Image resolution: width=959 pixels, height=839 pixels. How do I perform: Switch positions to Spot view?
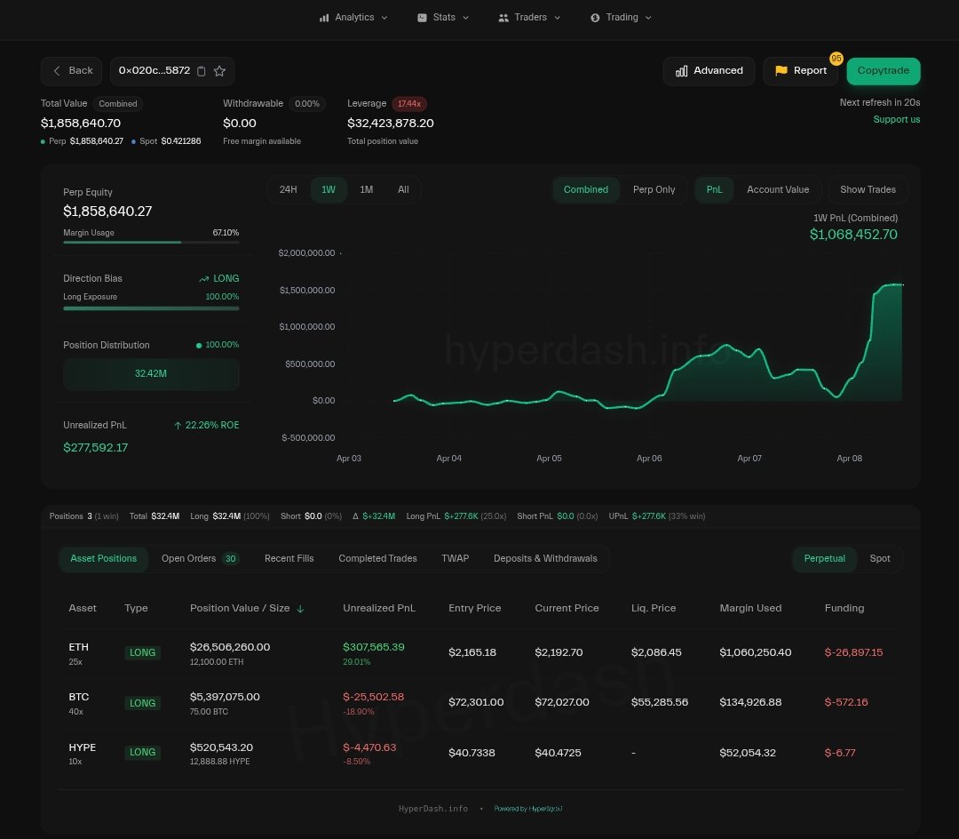pyautogui.click(x=879, y=558)
